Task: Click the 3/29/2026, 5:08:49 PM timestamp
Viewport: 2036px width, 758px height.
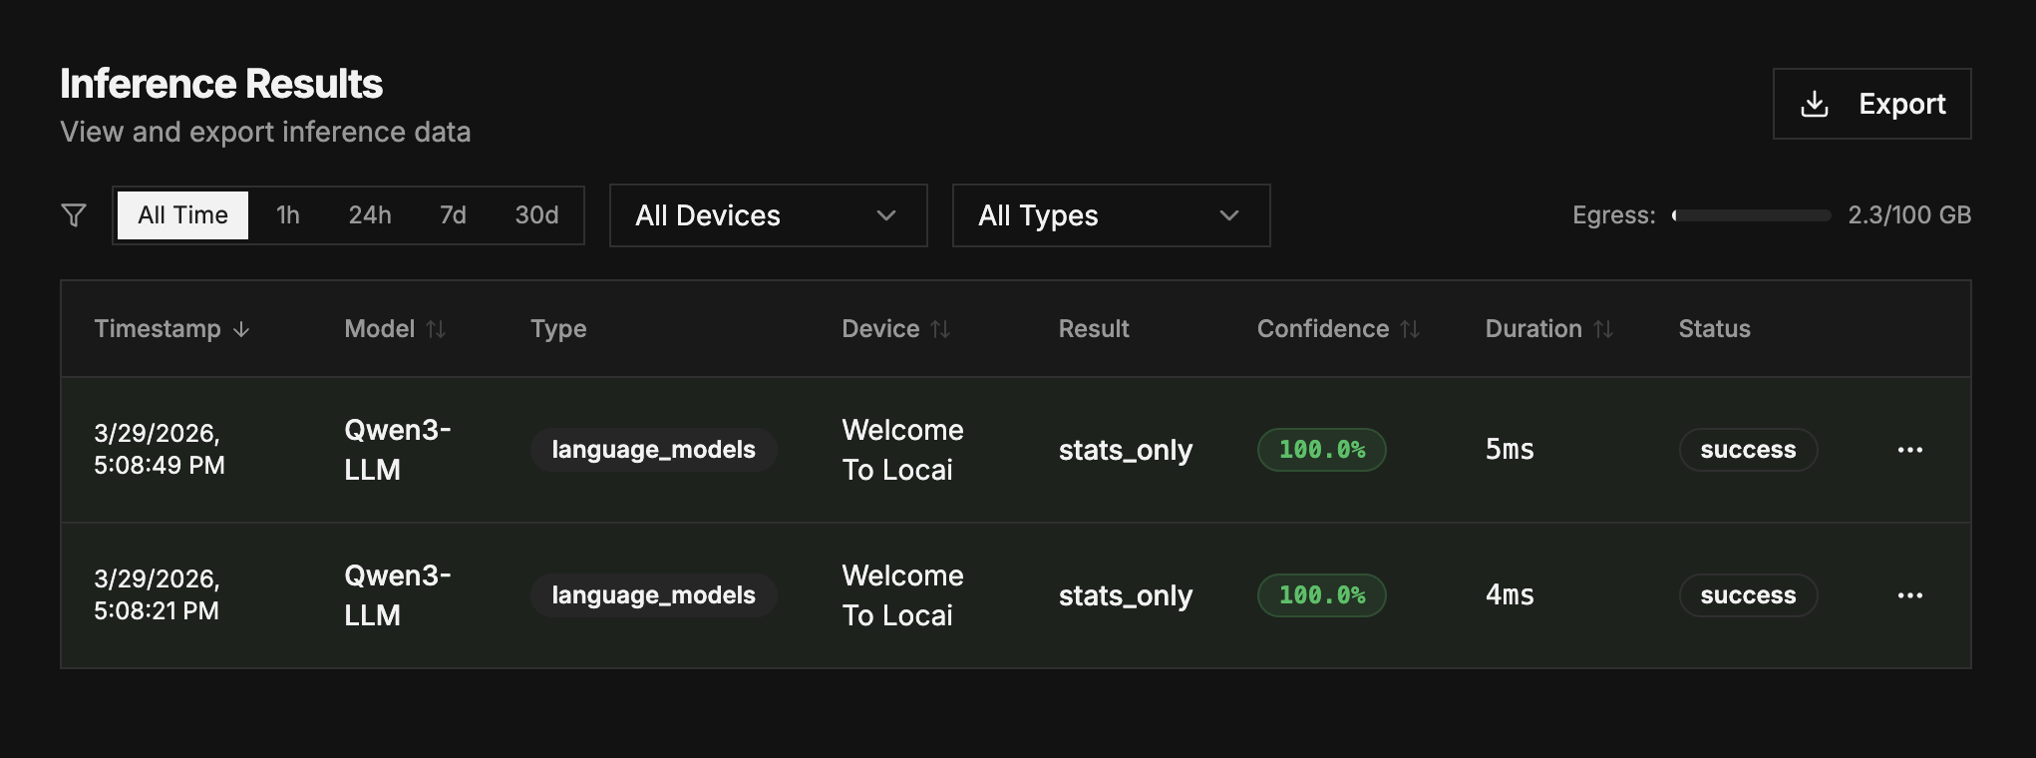Action: point(160,450)
